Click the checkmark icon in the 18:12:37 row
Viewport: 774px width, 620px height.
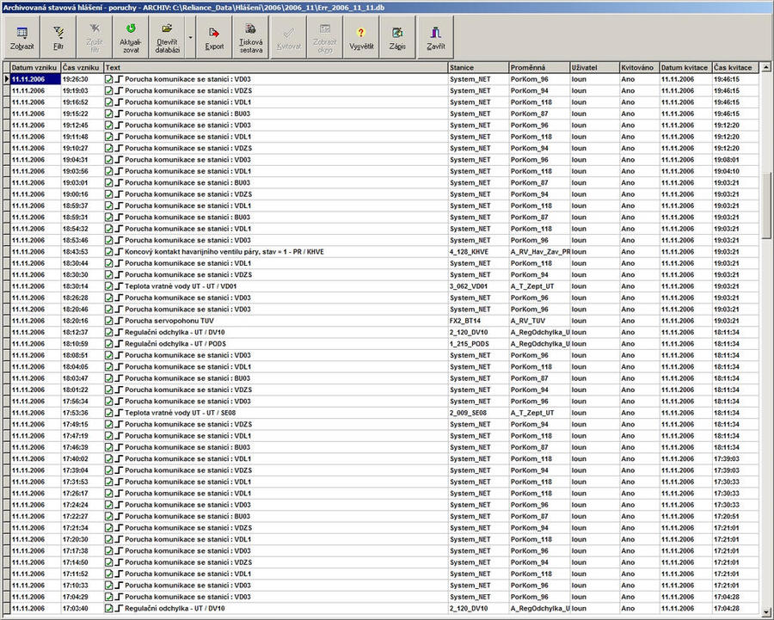point(109,332)
